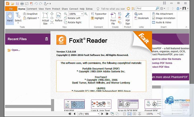Click the zoom in magnifier
Viewport: 194px width, 117px height.
click(x=86, y=14)
